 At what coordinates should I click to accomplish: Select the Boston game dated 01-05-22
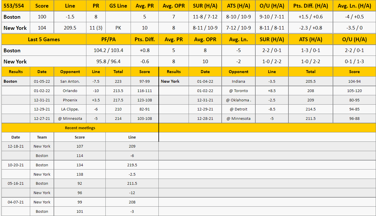(x=42, y=81)
